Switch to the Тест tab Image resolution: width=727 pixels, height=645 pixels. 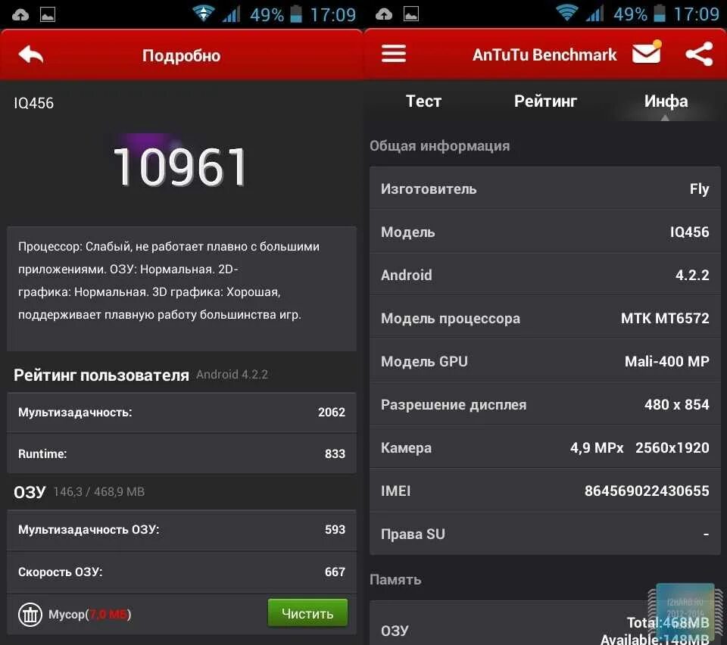pos(423,101)
